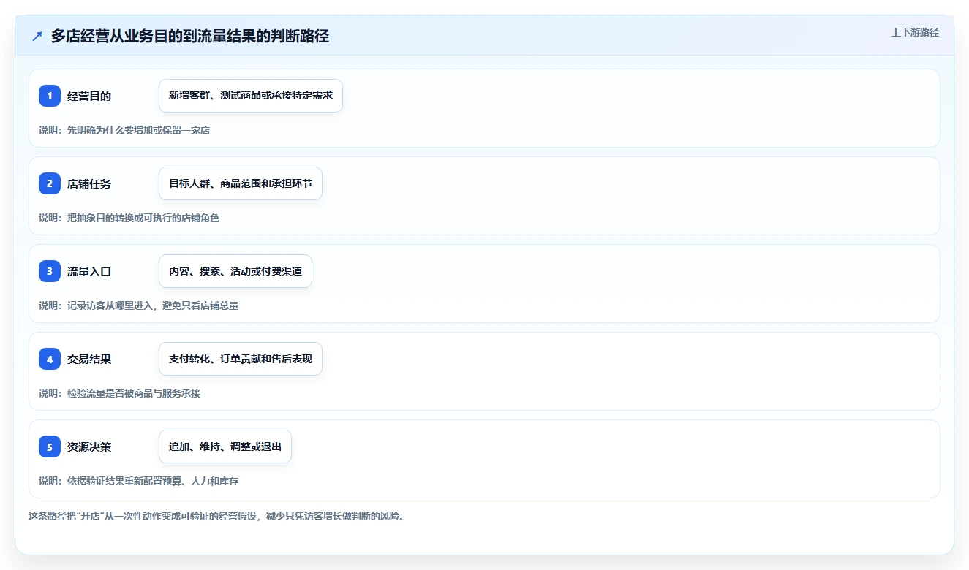Click the 支付转化、订单贡献和售后表现 box
Viewport: 969px width, 570px height.
(x=241, y=359)
